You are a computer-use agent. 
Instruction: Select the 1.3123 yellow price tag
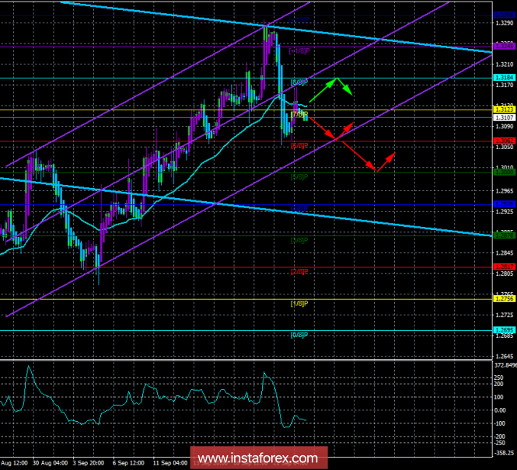click(504, 110)
